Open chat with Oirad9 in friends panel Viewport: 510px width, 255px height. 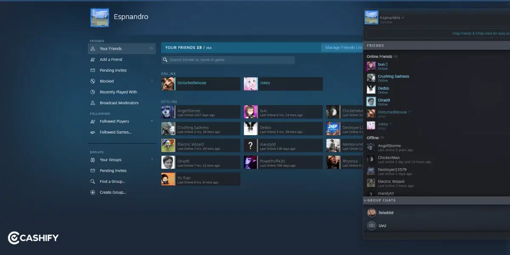[437, 102]
